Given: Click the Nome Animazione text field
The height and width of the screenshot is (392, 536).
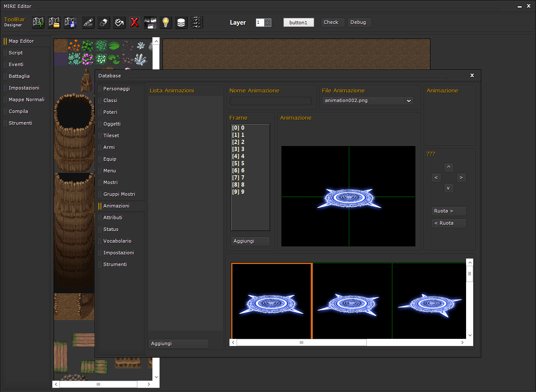Looking at the screenshot, I should 271,101.
